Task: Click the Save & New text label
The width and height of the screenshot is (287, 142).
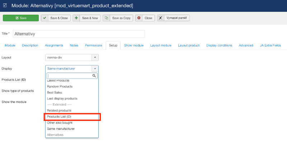Action: pos(90,18)
